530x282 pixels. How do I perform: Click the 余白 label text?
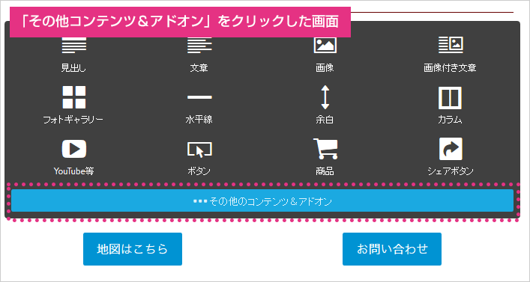pos(325,120)
